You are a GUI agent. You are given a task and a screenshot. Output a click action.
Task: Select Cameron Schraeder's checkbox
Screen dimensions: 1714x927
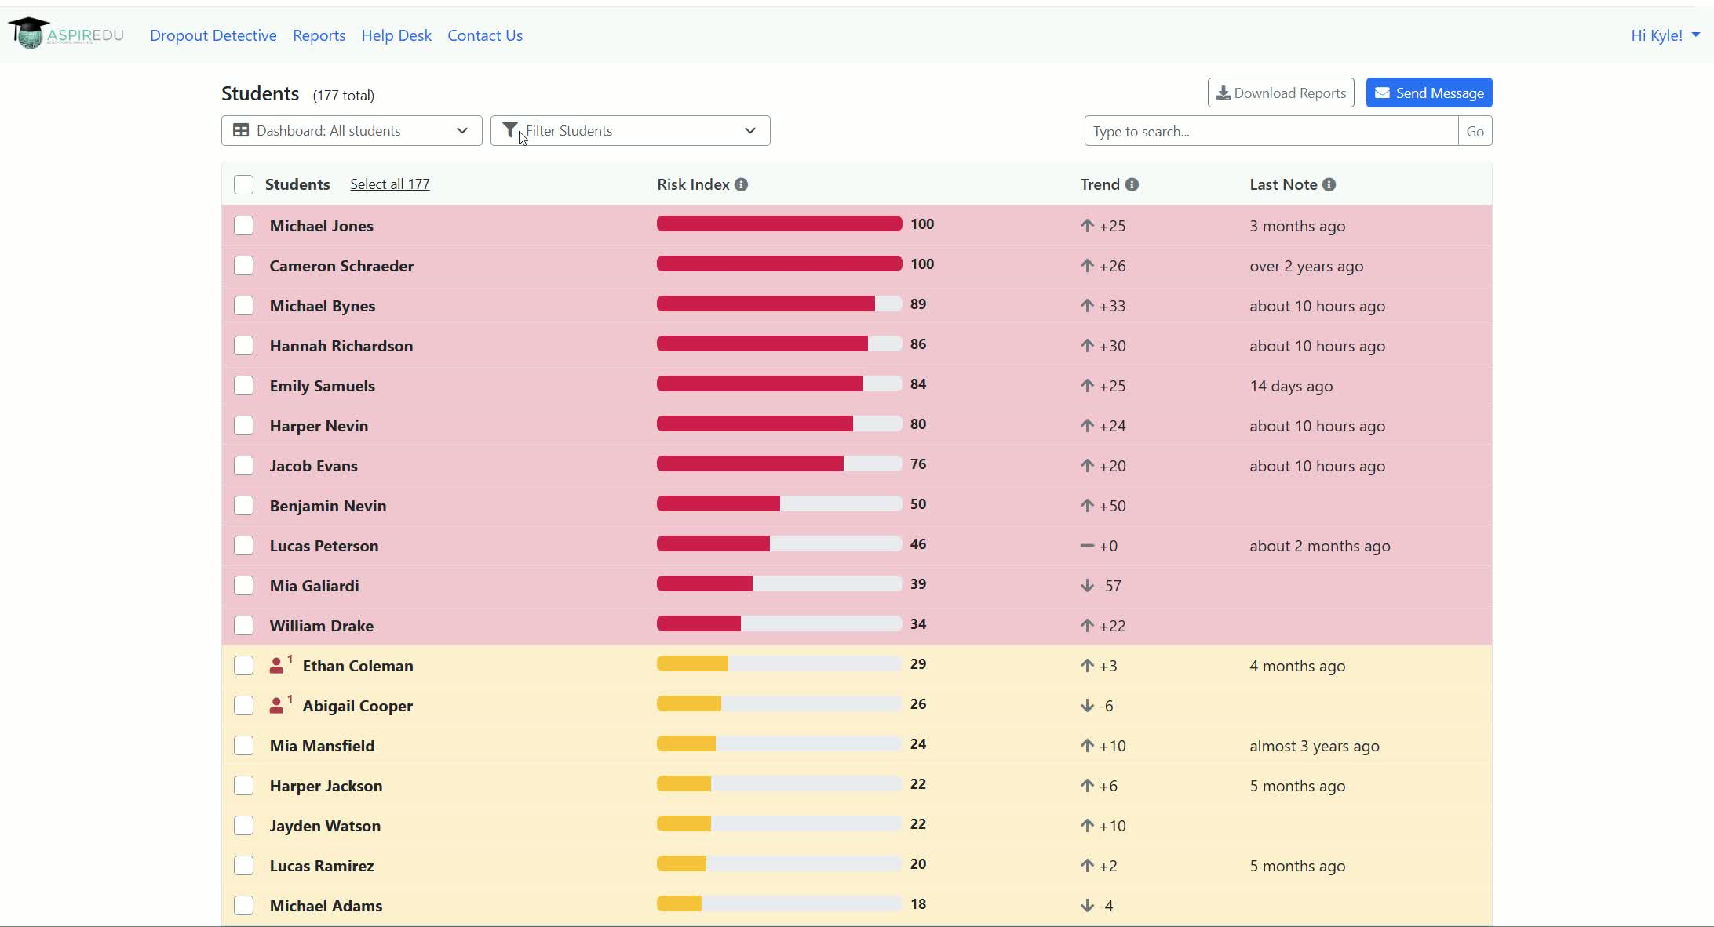[243, 266]
